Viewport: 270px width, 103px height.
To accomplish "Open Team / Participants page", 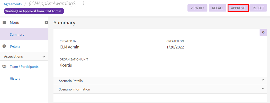I will click(24, 67).
